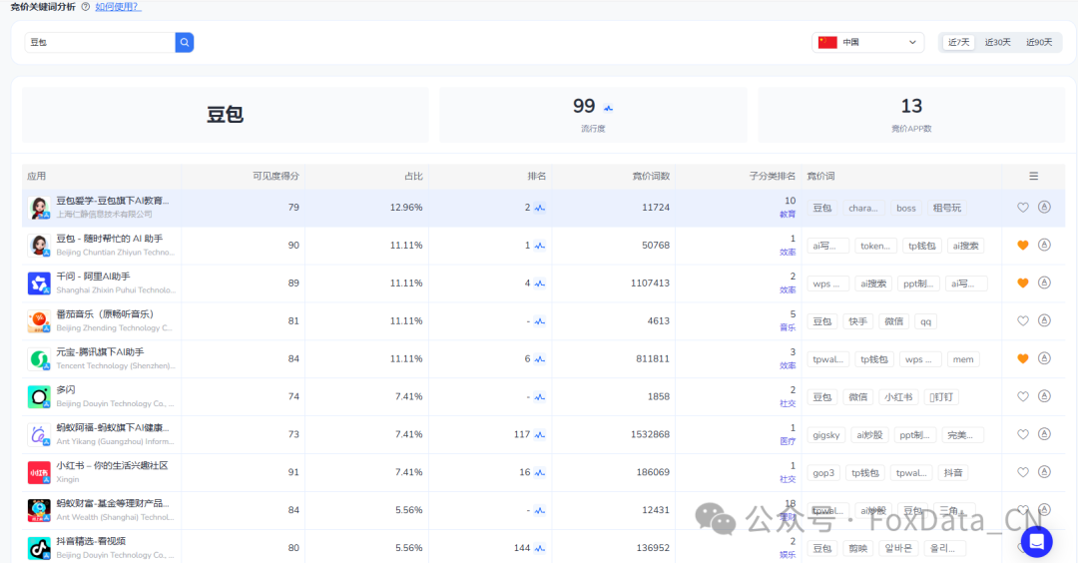Click the 小红书 tag in 多闪 row
Screen dimensions: 1078x563
[x=898, y=397]
